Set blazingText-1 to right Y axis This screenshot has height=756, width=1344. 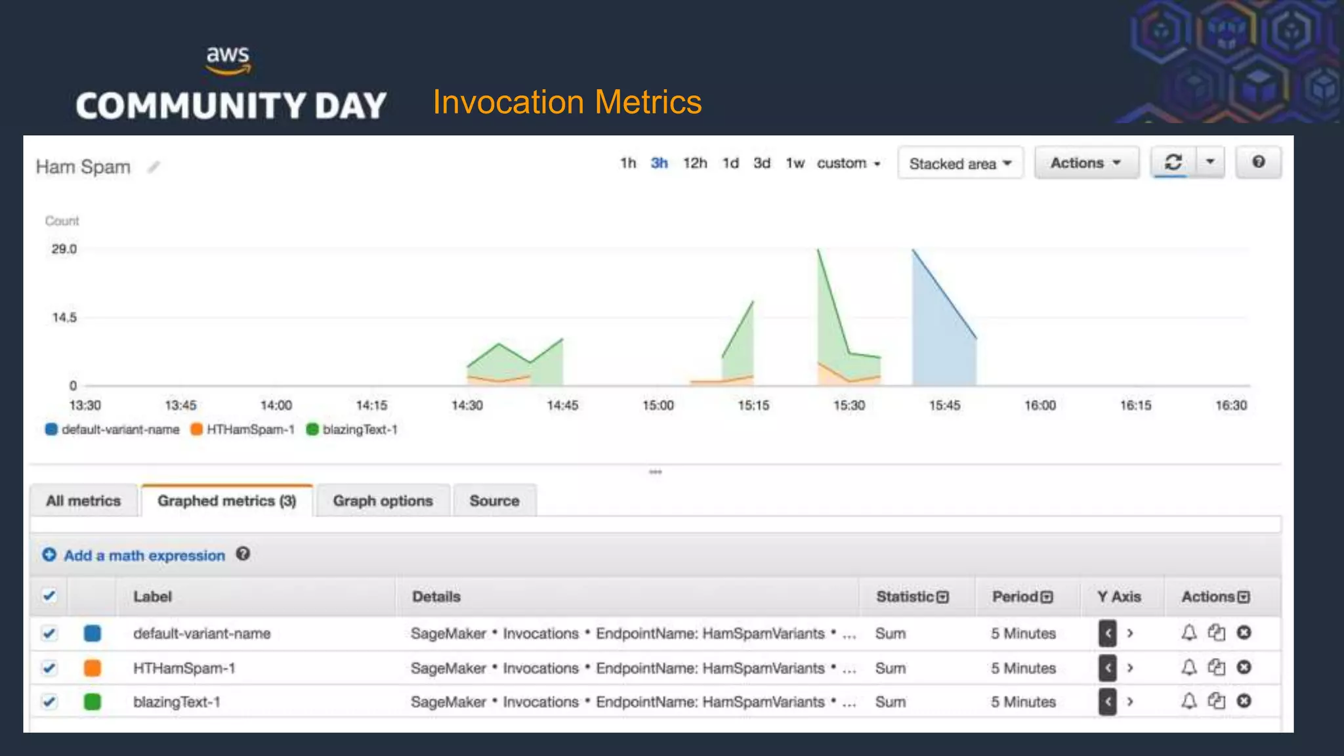pyautogui.click(x=1130, y=702)
